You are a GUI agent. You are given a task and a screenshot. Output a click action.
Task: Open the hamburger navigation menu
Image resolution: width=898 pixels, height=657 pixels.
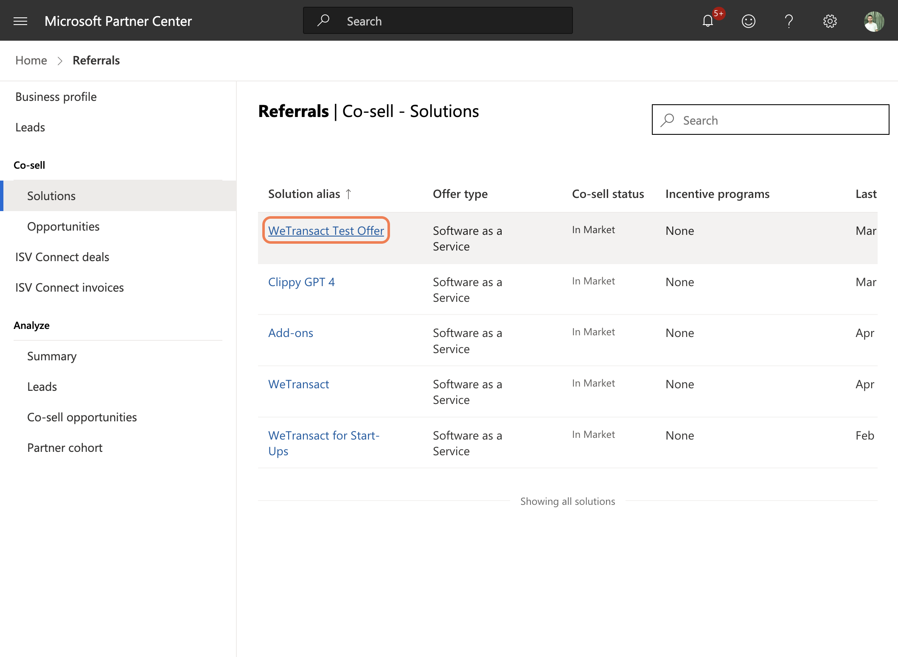(20, 21)
